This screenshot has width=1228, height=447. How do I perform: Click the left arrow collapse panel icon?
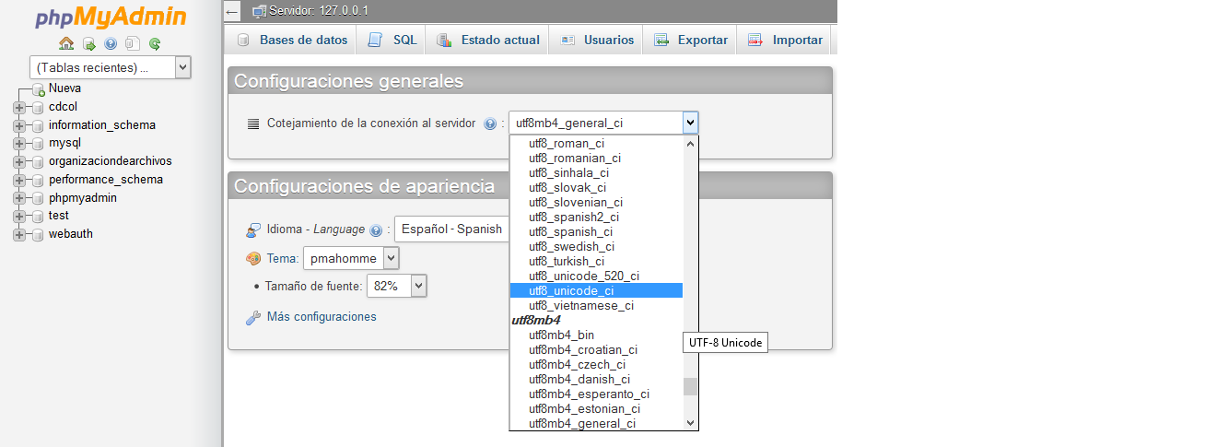[x=232, y=11]
